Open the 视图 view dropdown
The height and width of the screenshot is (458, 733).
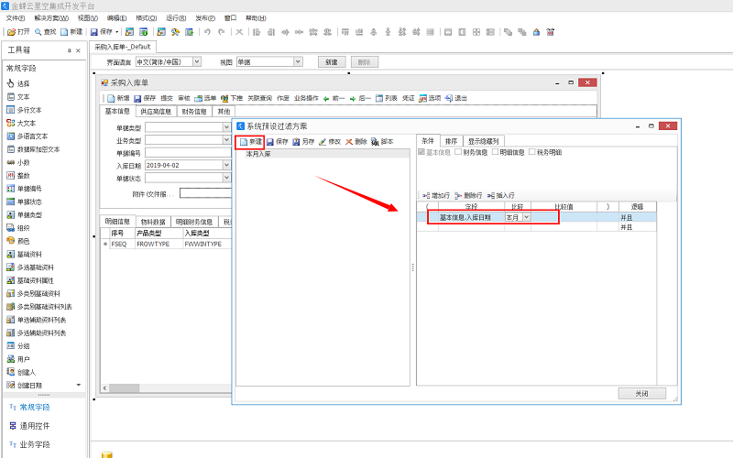click(x=298, y=62)
